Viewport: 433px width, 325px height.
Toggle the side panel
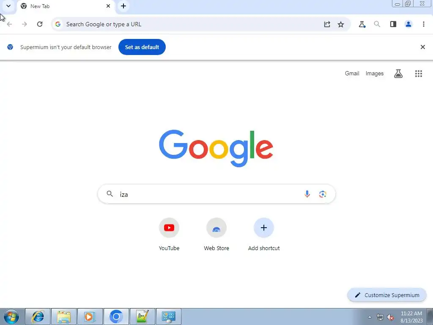[x=393, y=24]
